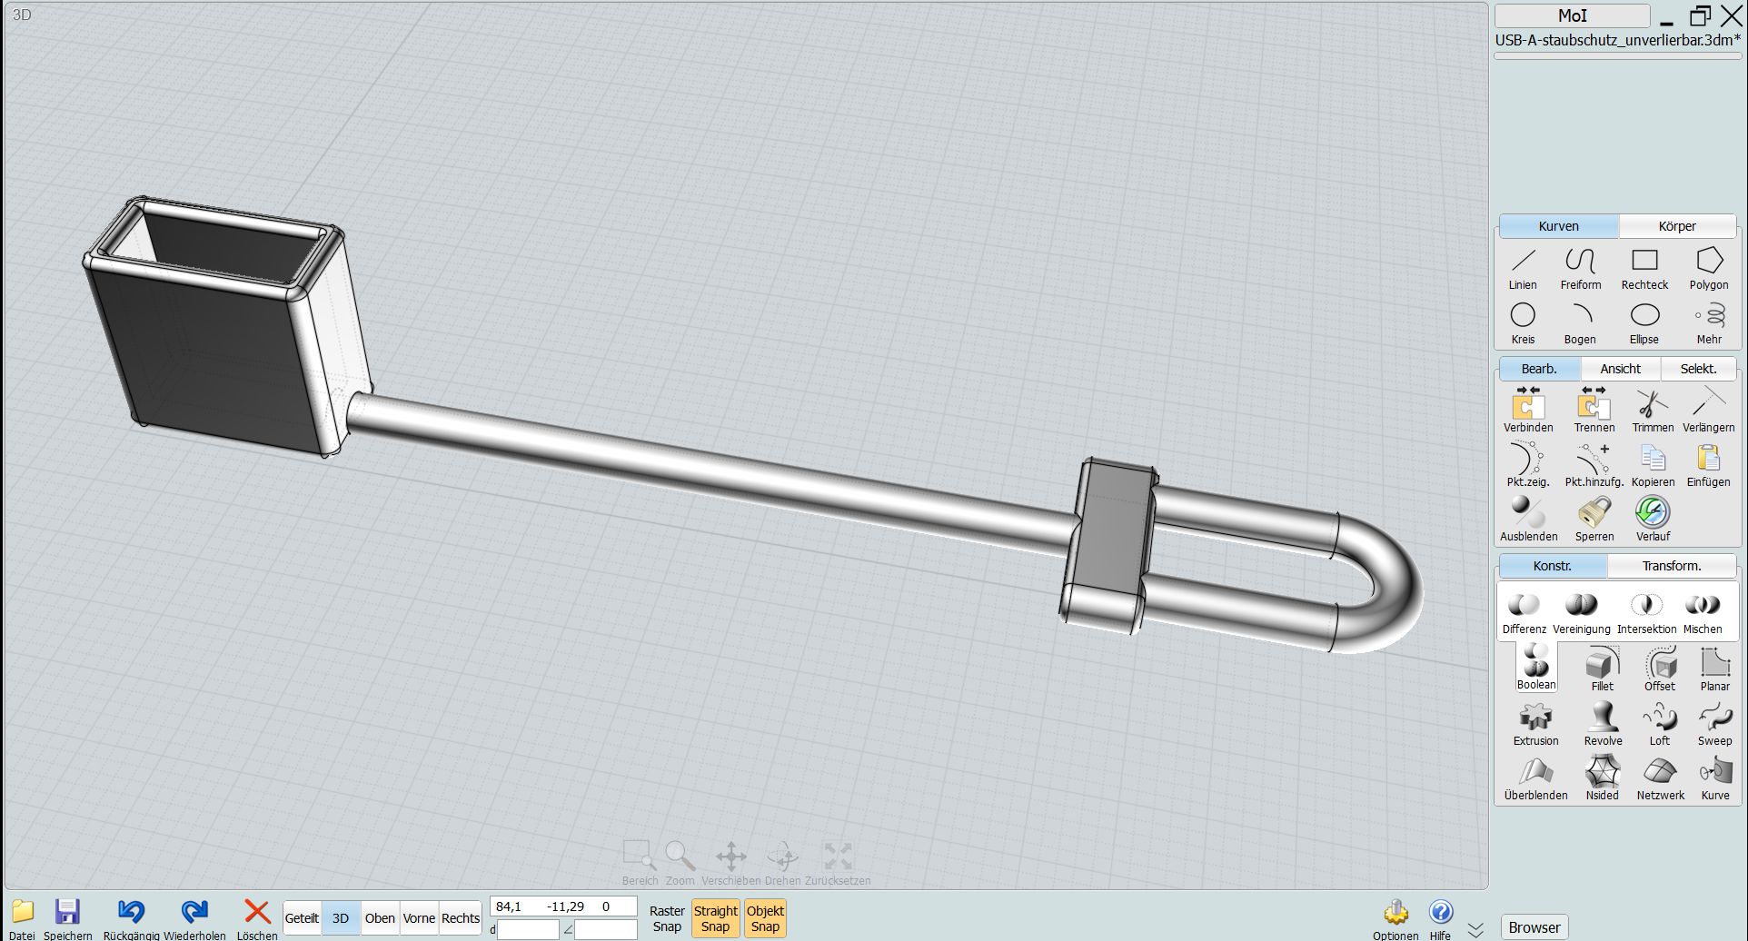Image resolution: width=1748 pixels, height=941 pixels.
Task: Click the Sperren lock tool
Action: [1594, 520]
